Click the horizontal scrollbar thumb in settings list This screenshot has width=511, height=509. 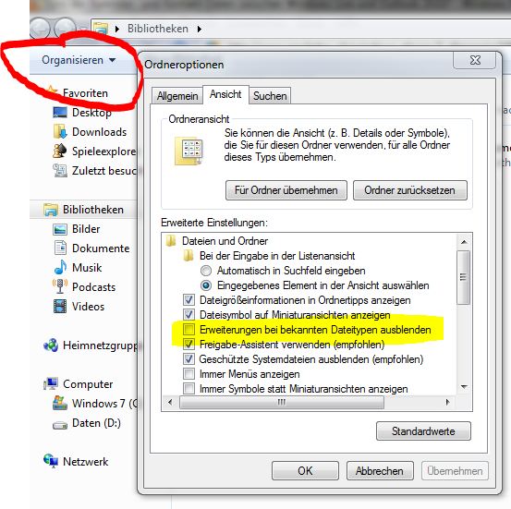point(282,402)
